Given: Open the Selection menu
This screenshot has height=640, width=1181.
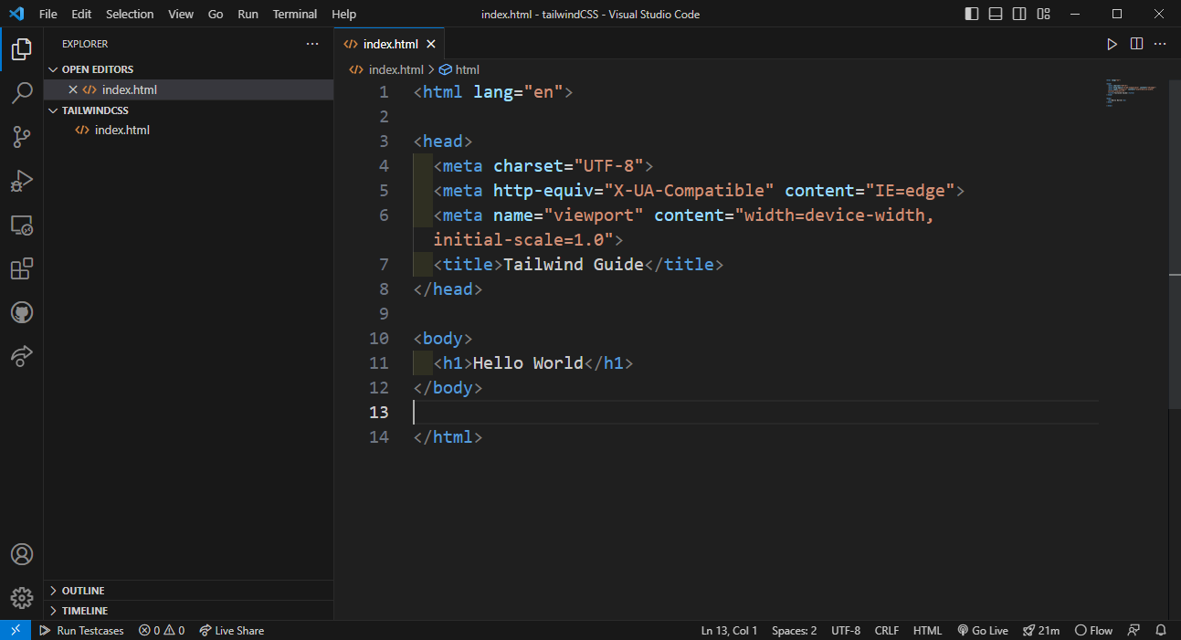Looking at the screenshot, I should click(x=130, y=14).
